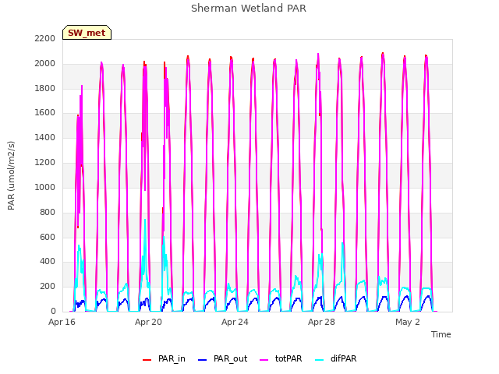Click the SW_met annotation label
This screenshot has width=499, height=374.
click(x=87, y=33)
